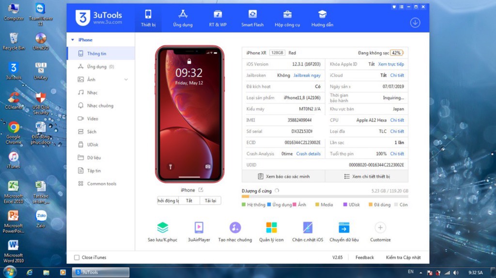This screenshot has height=278, width=496.
Task: Open the Hộp công cụ toolbox tab
Action: point(287,18)
